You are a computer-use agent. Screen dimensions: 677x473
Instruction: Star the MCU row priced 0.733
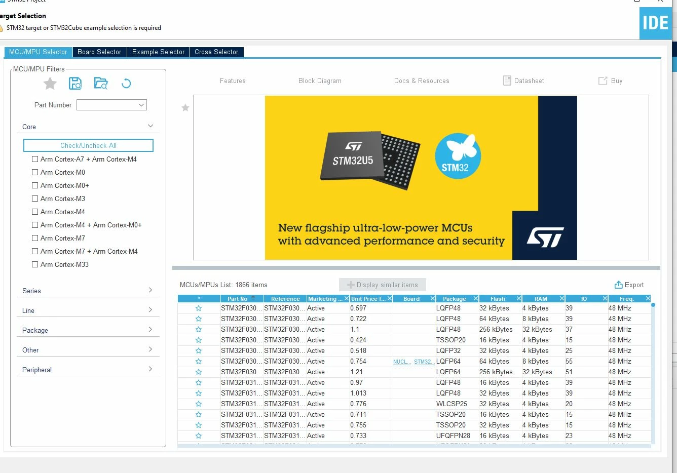199,436
